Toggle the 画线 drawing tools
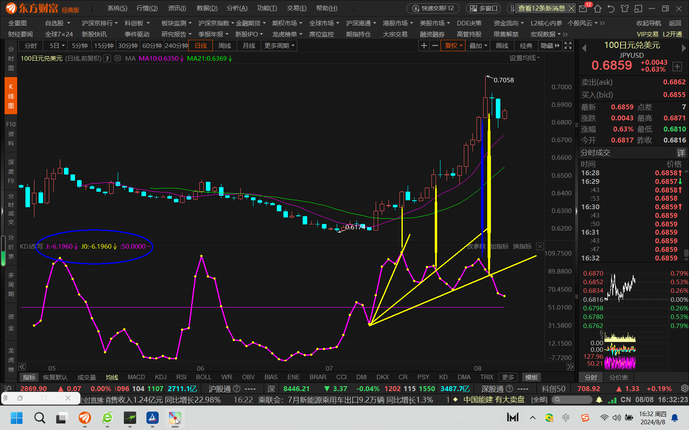Image resolution: width=689 pixels, height=430 pixels. [x=502, y=45]
